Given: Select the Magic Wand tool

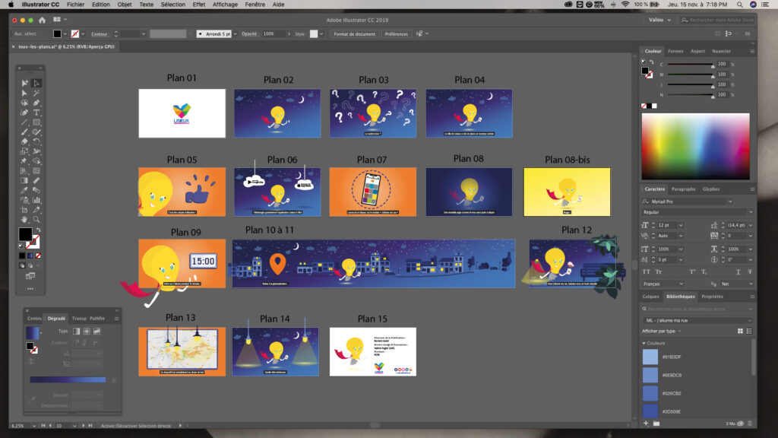Looking at the screenshot, I should click(x=36, y=93).
